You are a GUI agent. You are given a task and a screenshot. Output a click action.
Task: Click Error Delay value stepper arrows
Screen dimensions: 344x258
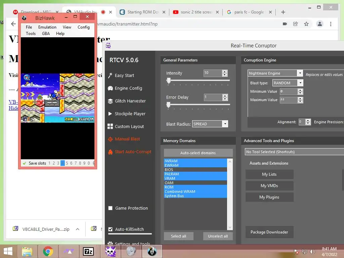coord(225,97)
